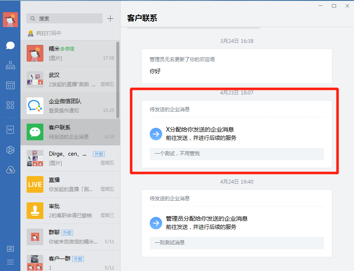354x271 pixels.
Task: Click the blue arrow icon in the highlighted message
Action: (156, 134)
